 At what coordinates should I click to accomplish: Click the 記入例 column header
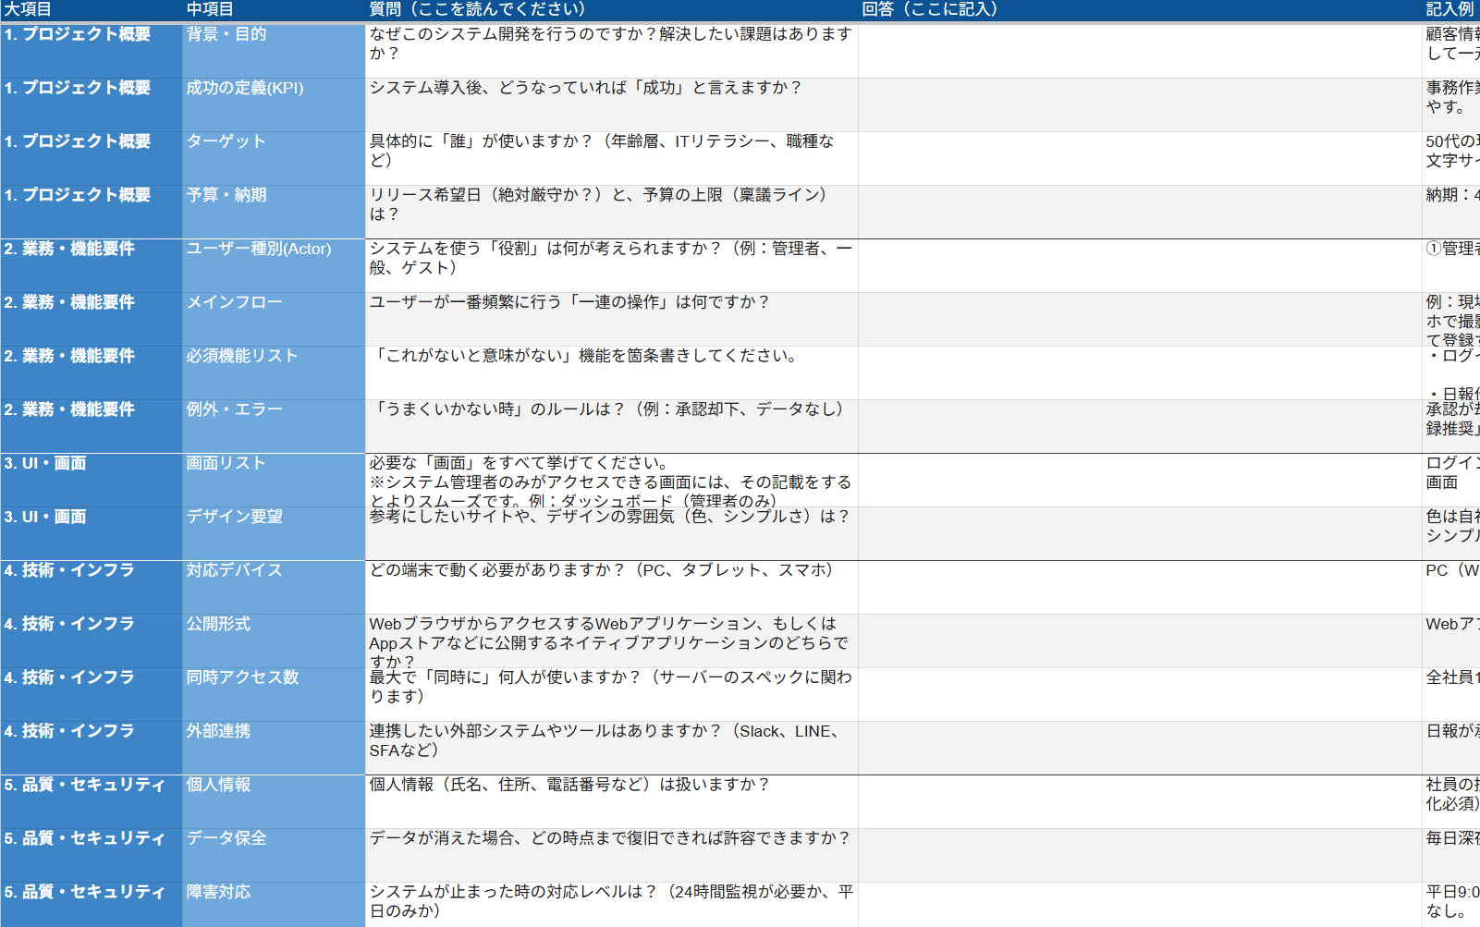(1449, 9)
